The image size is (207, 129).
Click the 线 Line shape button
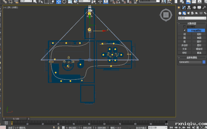tap(185, 34)
